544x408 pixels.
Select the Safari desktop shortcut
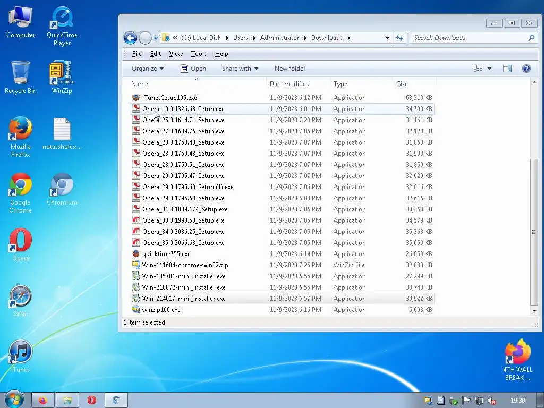21,301
